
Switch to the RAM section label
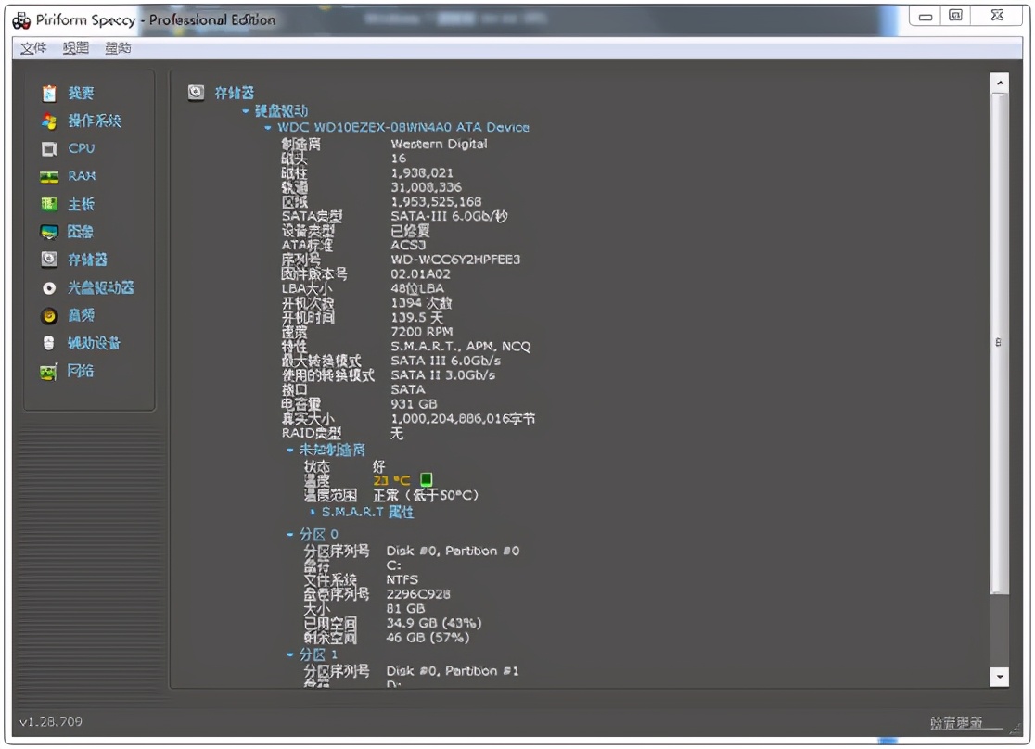[x=82, y=177]
